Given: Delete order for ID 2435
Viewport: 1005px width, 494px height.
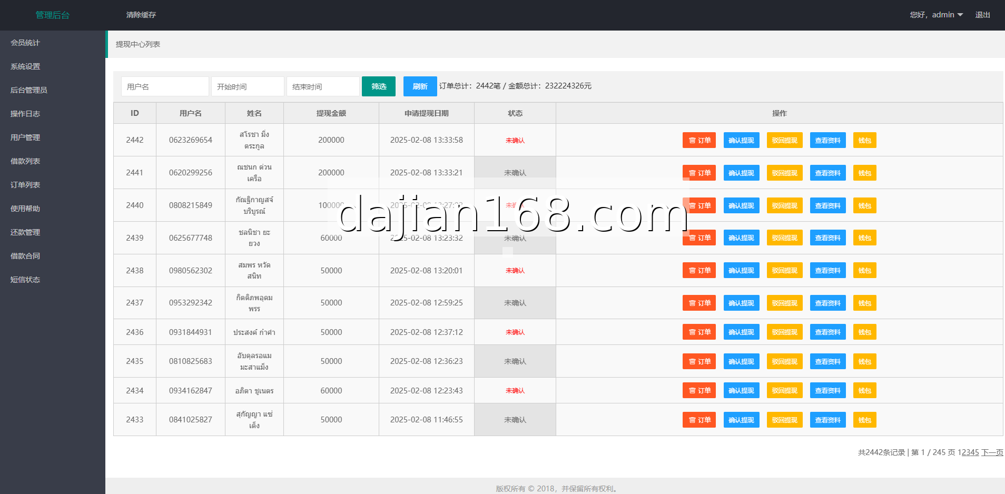Looking at the screenshot, I should click(699, 361).
